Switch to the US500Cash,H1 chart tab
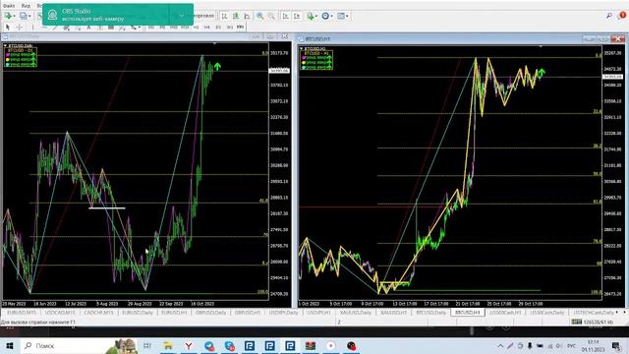Screen dimensions: 629x354 coord(505,313)
